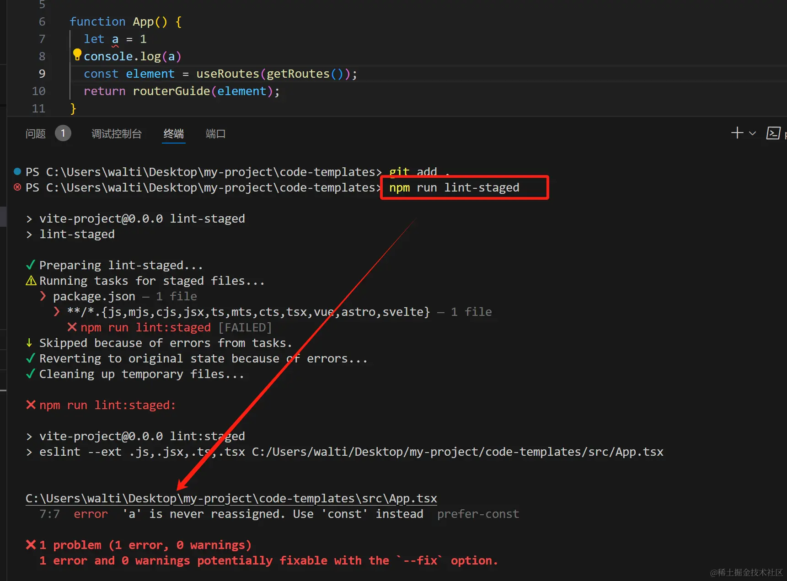Click the '--fix option' hint line
The height and width of the screenshot is (581, 787).
coord(268,560)
